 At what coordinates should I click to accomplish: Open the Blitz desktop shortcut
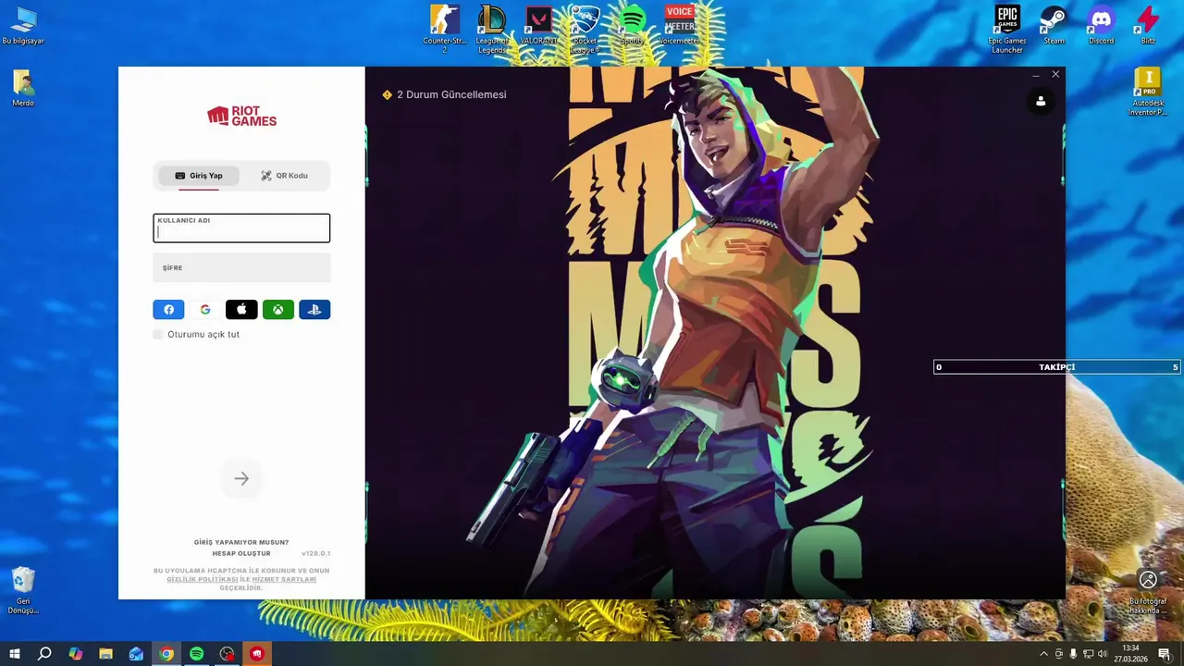1148,25
